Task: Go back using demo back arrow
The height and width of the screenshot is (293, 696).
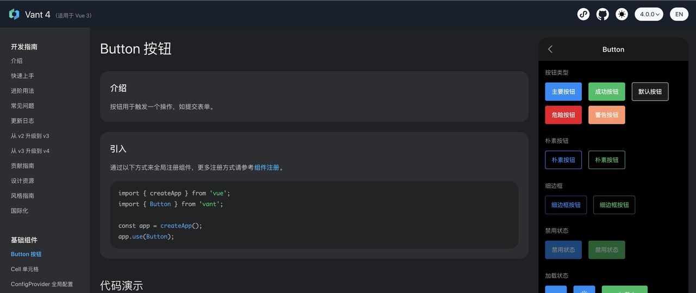Action: coord(550,49)
